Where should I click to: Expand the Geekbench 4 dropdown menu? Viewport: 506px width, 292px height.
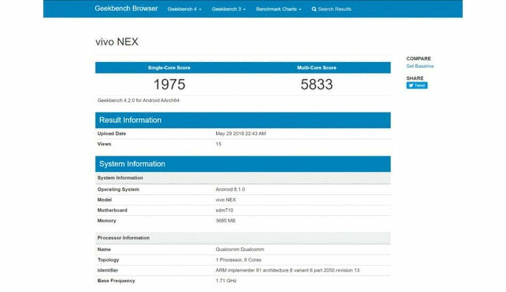(x=184, y=9)
